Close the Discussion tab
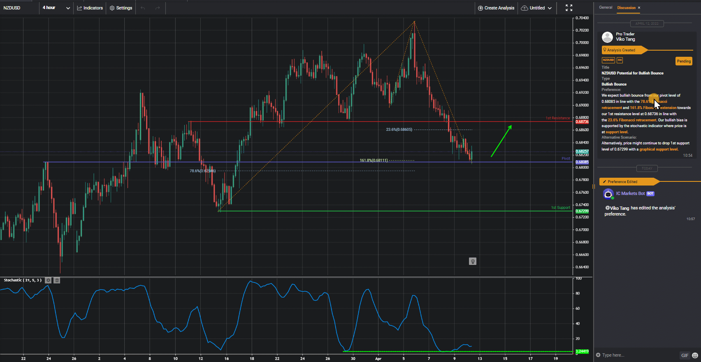The width and height of the screenshot is (701, 362). (639, 7)
